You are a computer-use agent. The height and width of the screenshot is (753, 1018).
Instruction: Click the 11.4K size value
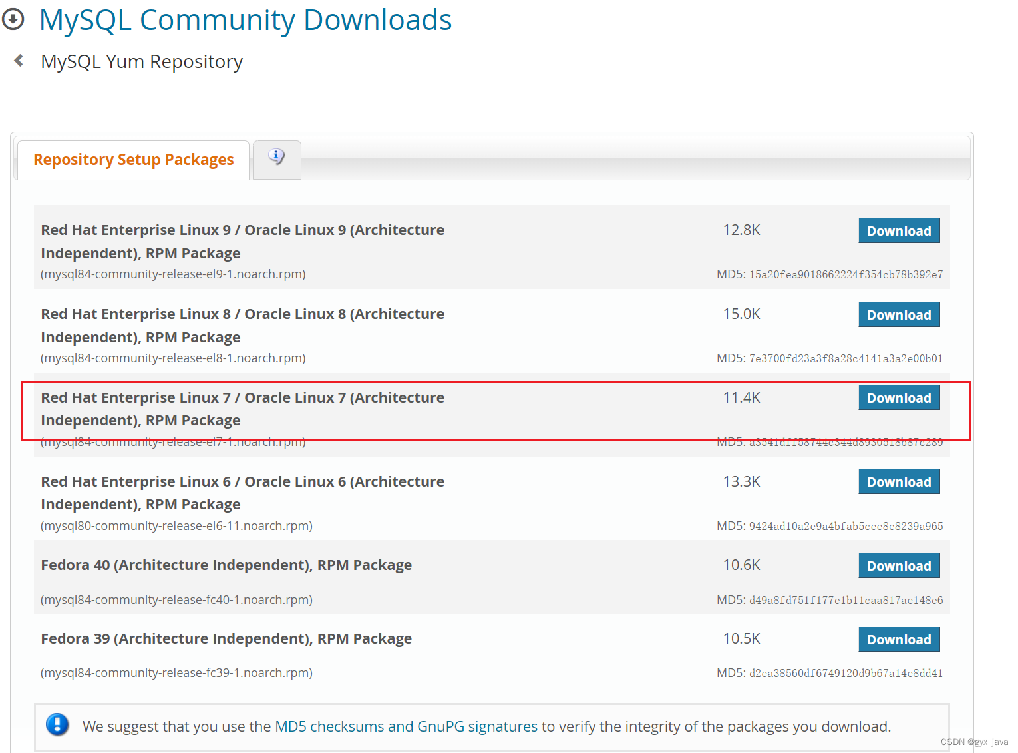coord(741,398)
